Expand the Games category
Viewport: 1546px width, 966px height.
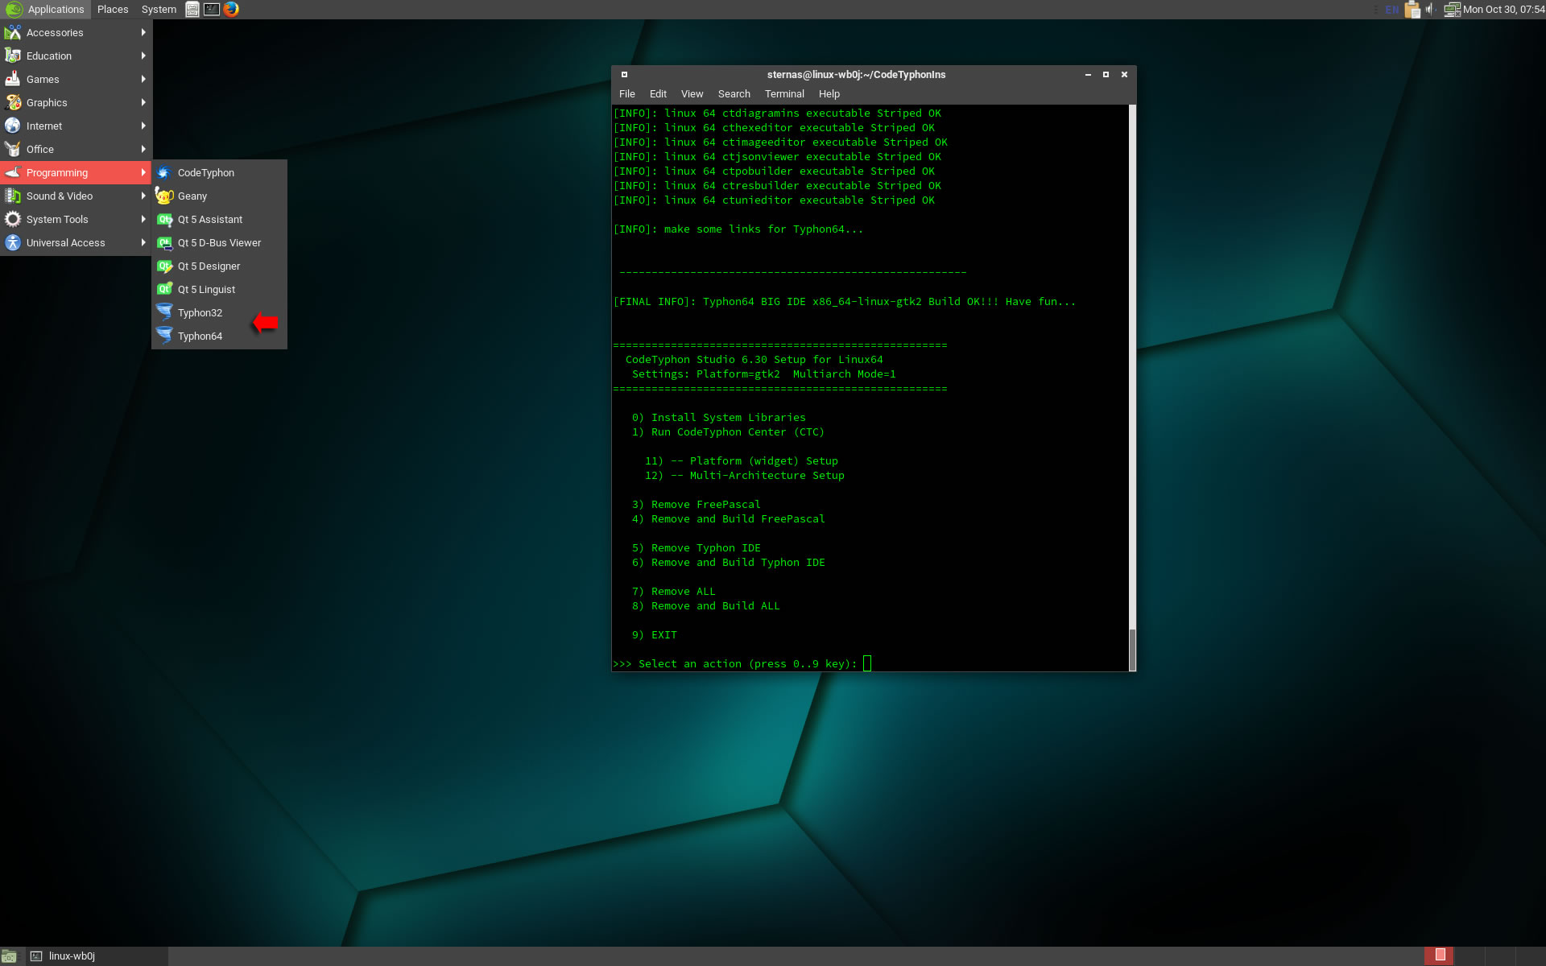tap(76, 79)
